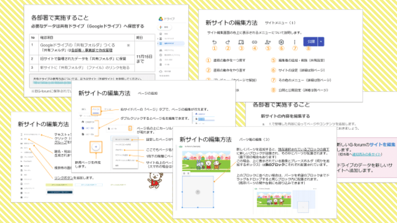Open the site settings gear icon
The height and width of the screenshot is (223, 397).
(281, 42)
